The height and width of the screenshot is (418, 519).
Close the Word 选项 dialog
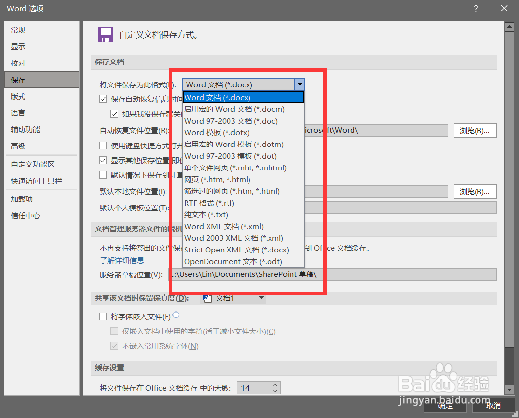coord(504,9)
